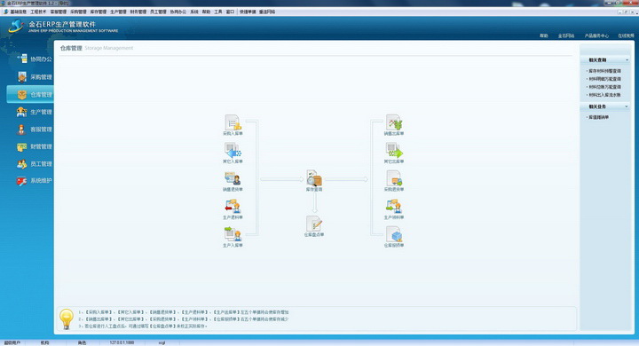Open the 帮助 menu in the menu bar
Viewport: 639px width, 346px height.
(206, 12)
